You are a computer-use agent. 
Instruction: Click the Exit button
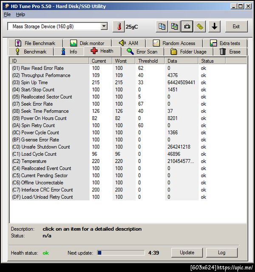point(236,26)
